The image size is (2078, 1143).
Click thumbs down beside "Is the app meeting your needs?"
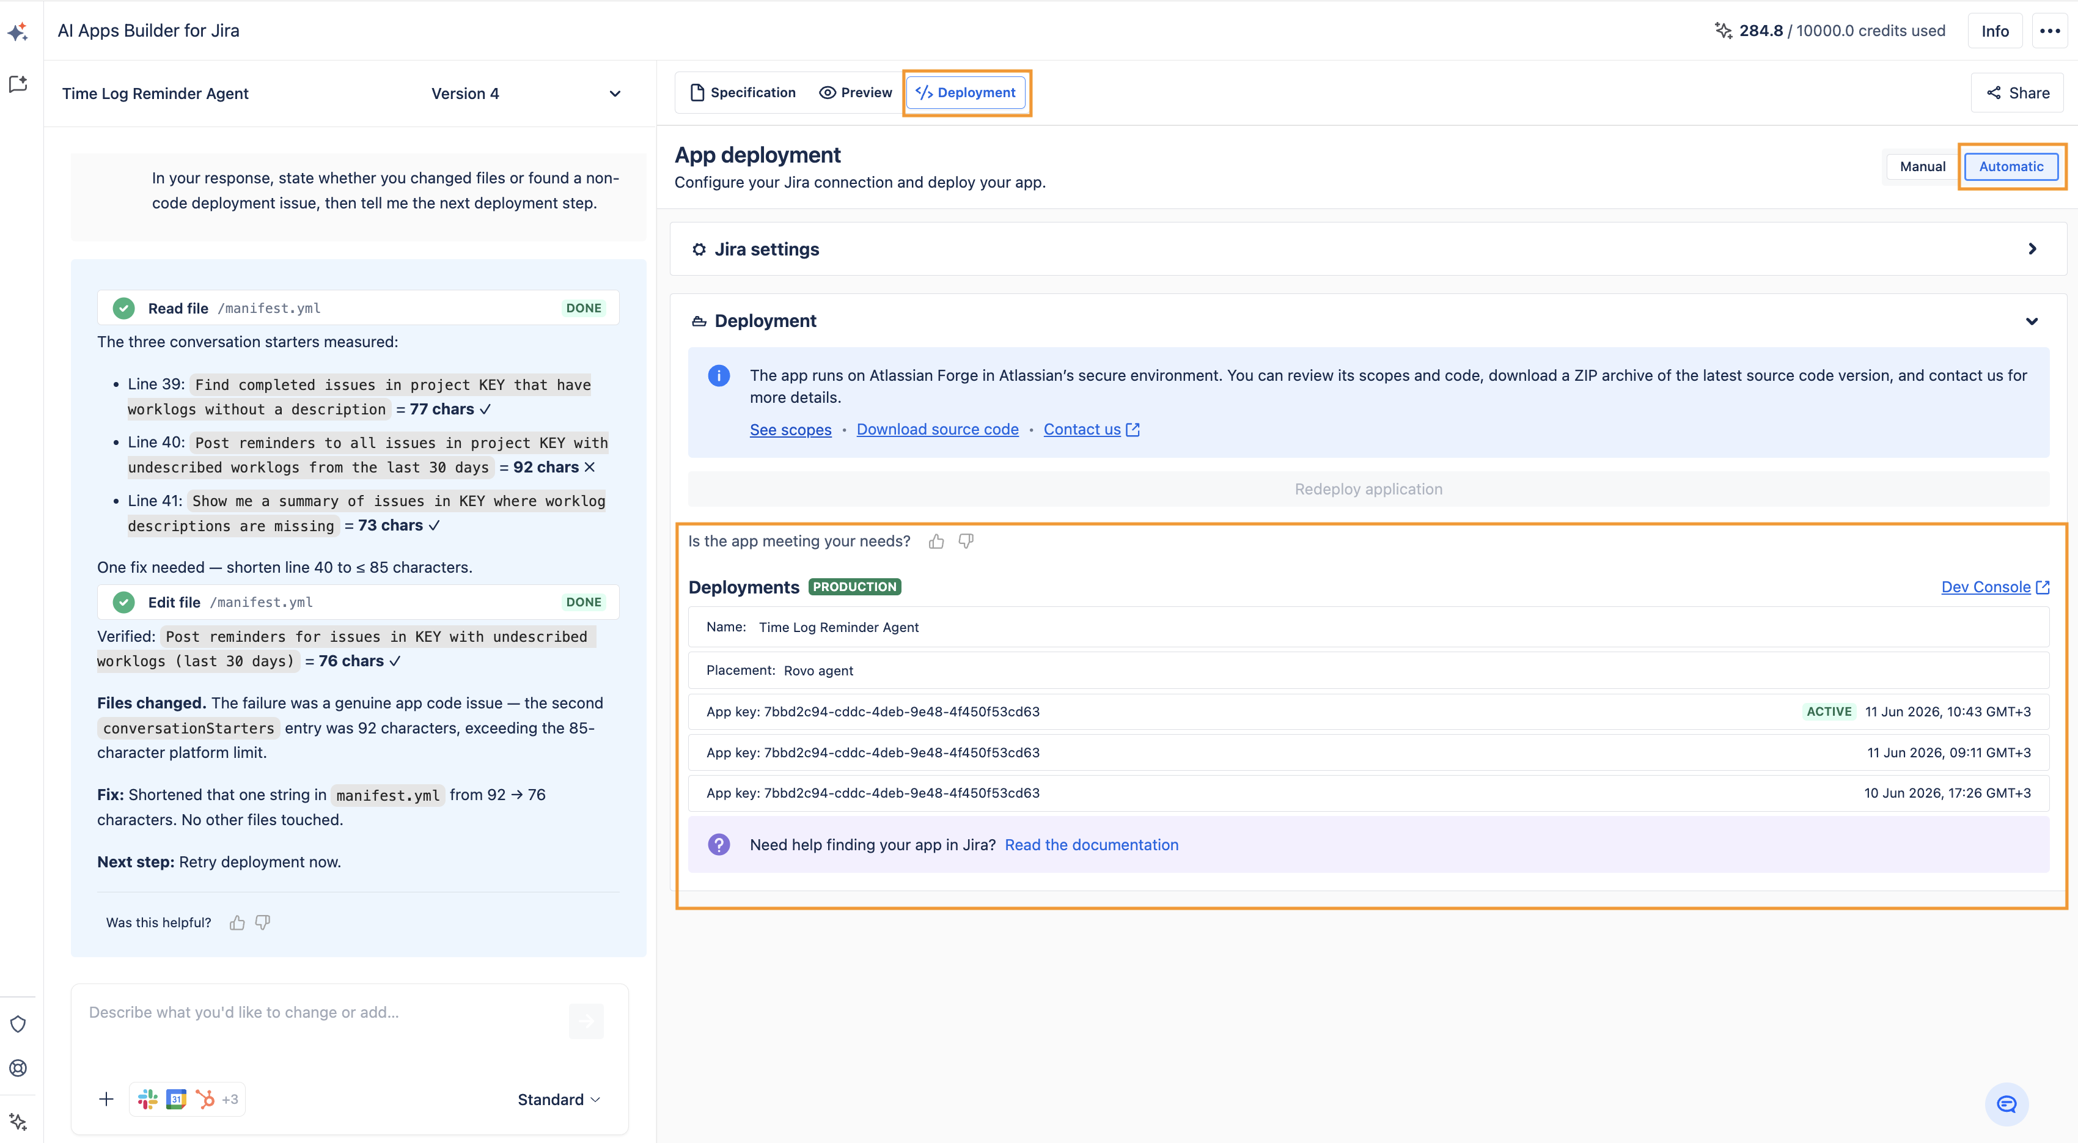(x=966, y=542)
